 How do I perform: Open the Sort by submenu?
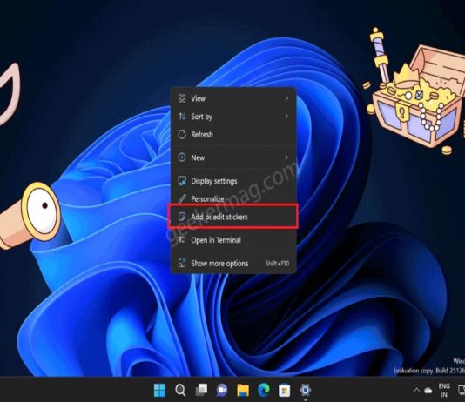[x=233, y=117]
